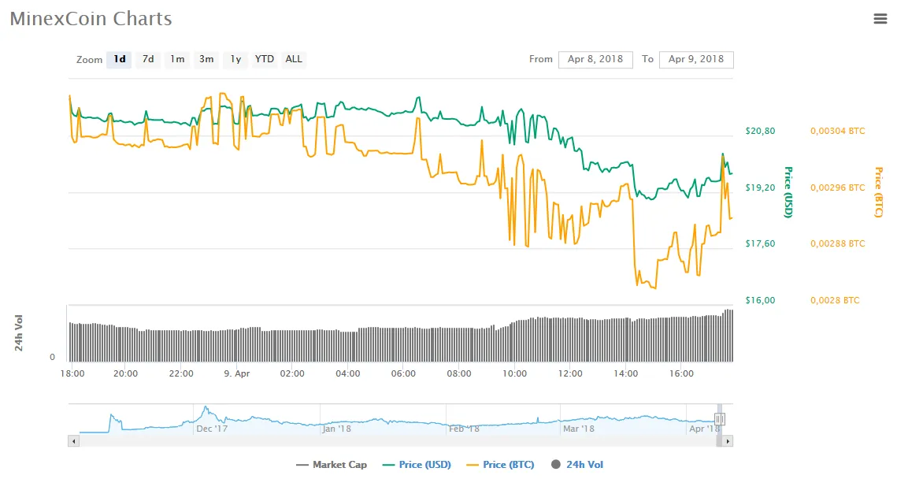The image size is (897, 479).
Task: Edit the To date field
Action: 696,60
